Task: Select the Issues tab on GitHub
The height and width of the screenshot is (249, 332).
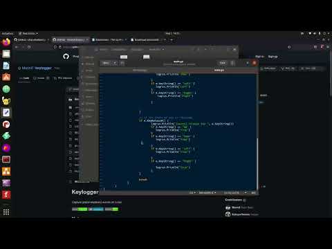Action: click(x=41, y=78)
